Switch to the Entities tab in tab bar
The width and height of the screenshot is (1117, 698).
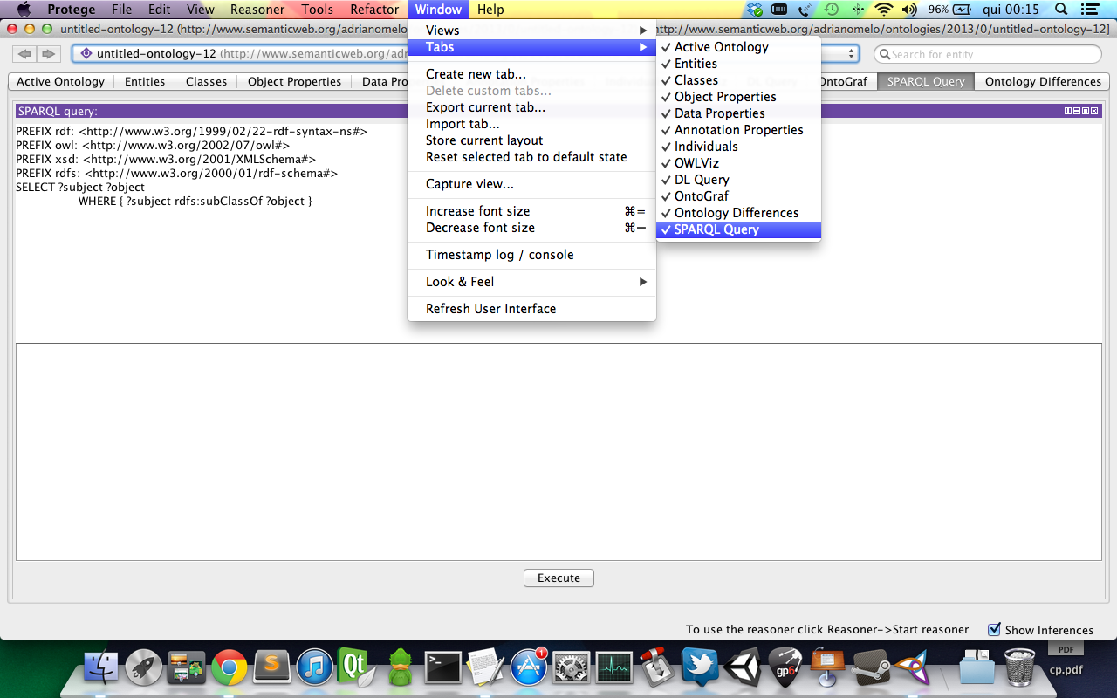click(145, 81)
